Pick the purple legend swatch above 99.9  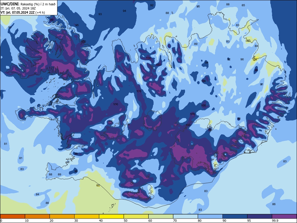point(284,216)
